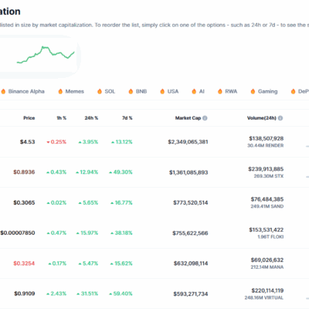Select the SOL category filter
309x309 pixels.
pos(106,91)
